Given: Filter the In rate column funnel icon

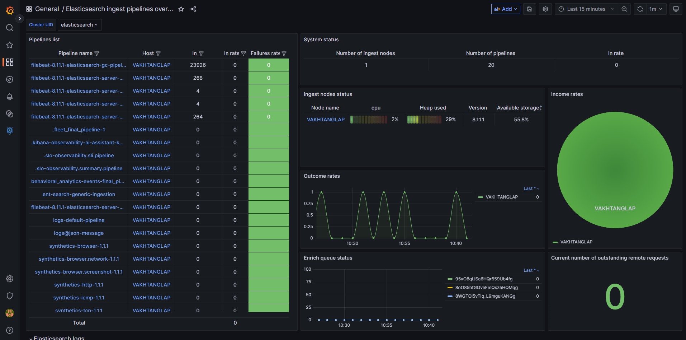Looking at the screenshot, I should tap(243, 53).
